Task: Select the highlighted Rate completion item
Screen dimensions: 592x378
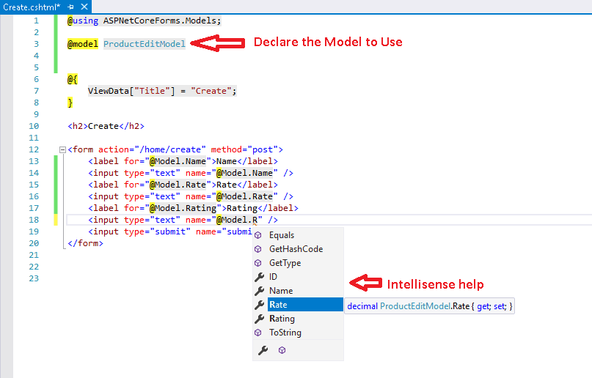Action: pos(279,305)
